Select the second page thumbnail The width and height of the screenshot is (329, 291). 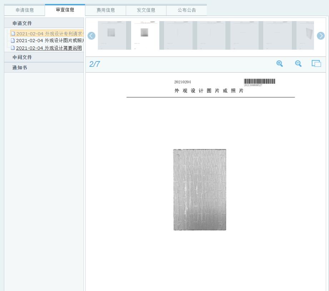(145, 35)
